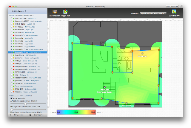
Task: Select the linksys Cisco-Linksys (1) row
Action: coord(28,61)
